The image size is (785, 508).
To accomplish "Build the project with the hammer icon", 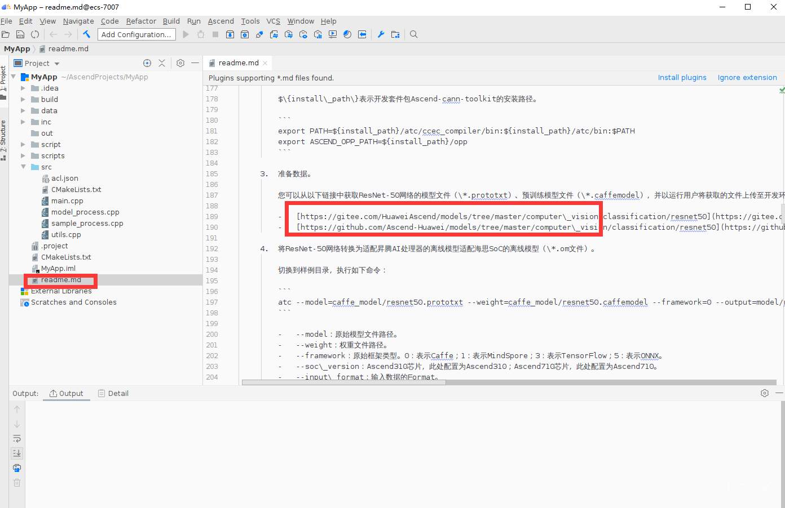I will (86, 34).
